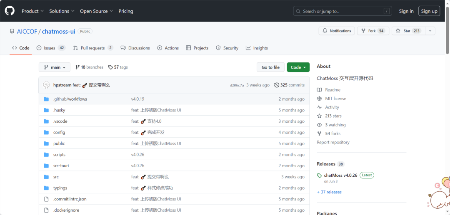Open the MIT license link
The width and height of the screenshot is (450, 215).
tap(332, 99)
